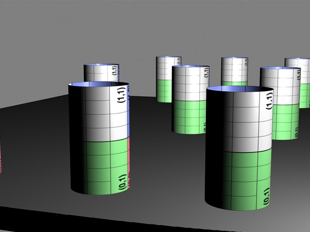The image size is (310, 232).
Task: Select the white top of the center middle cylinder
Action: point(190,85)
